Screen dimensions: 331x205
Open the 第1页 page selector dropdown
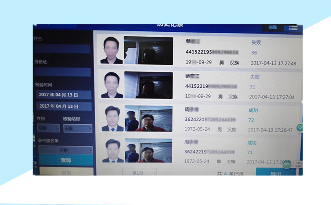coord(139,172)
